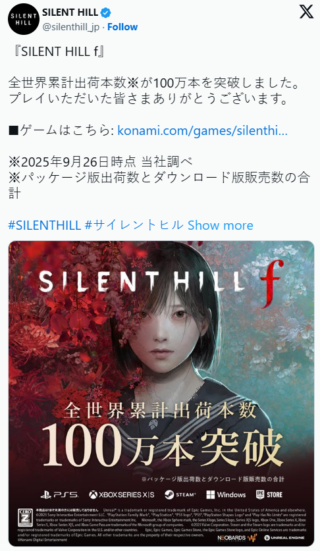Open the #SILENTHILL hashtag

[45, 225]
